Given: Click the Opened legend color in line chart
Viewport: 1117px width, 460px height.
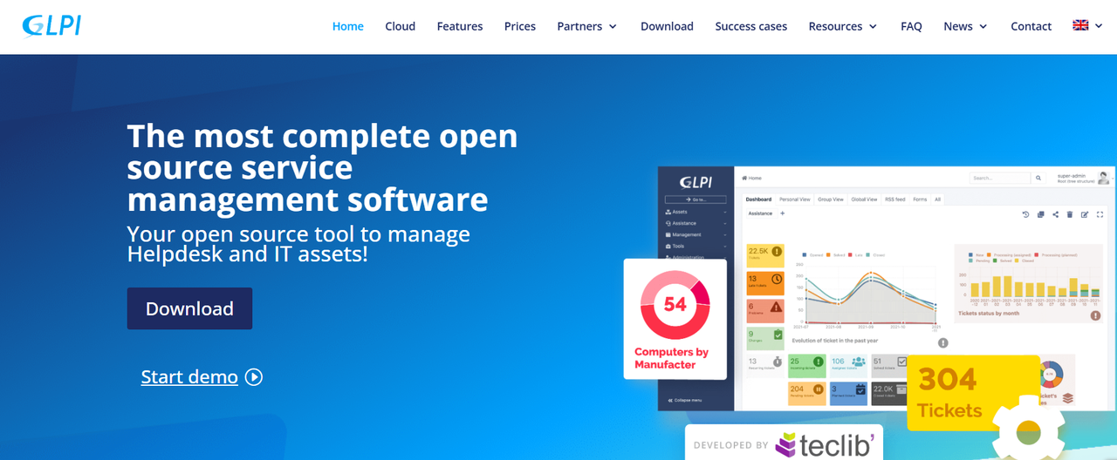Looking at the screenshot, I should click(x=804, y=255).
